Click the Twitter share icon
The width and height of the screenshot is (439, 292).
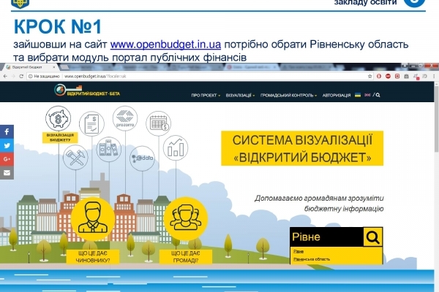point(7,145)
